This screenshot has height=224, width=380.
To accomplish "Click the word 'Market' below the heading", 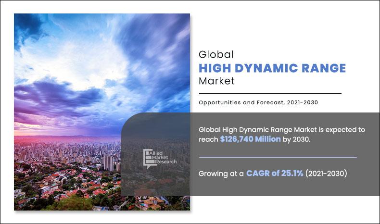I will click(x=216, y=81).
